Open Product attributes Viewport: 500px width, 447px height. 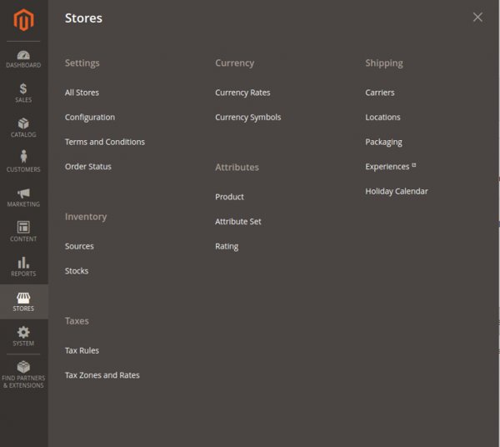[230, 197]
